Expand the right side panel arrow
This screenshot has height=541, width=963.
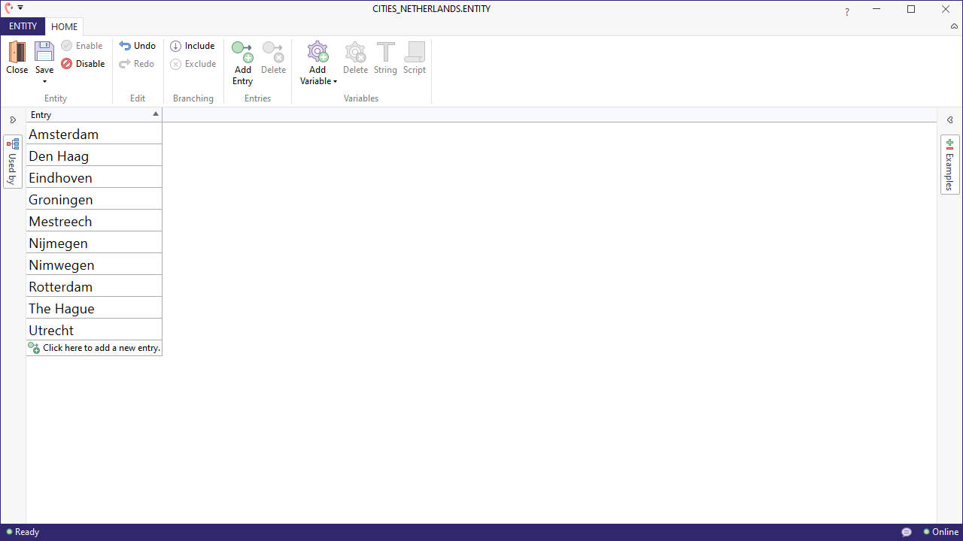click(x=949, y=120)
